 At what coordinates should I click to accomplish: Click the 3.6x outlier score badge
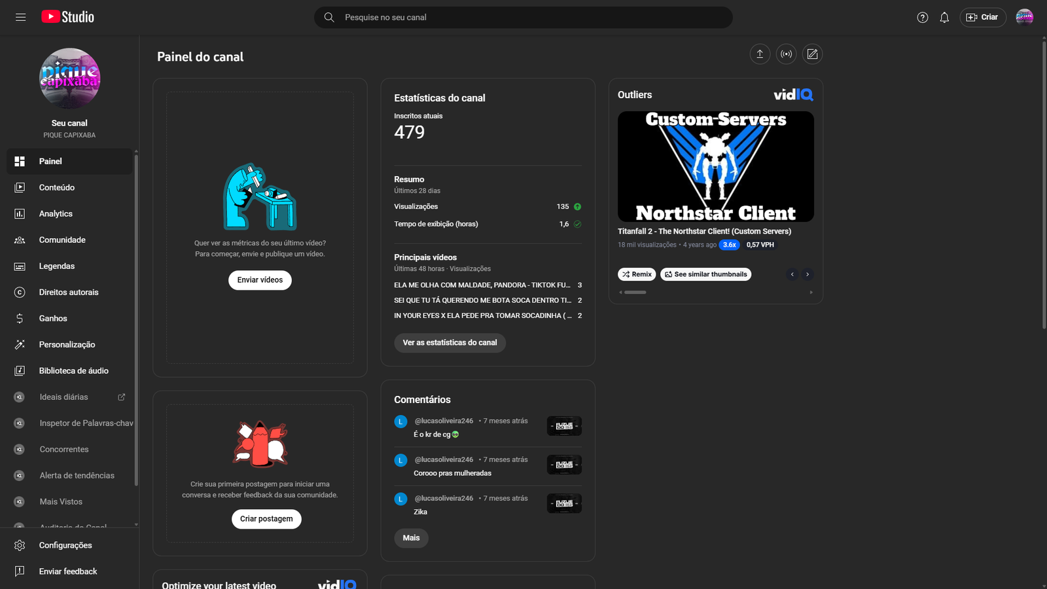(x=730, y=245)
